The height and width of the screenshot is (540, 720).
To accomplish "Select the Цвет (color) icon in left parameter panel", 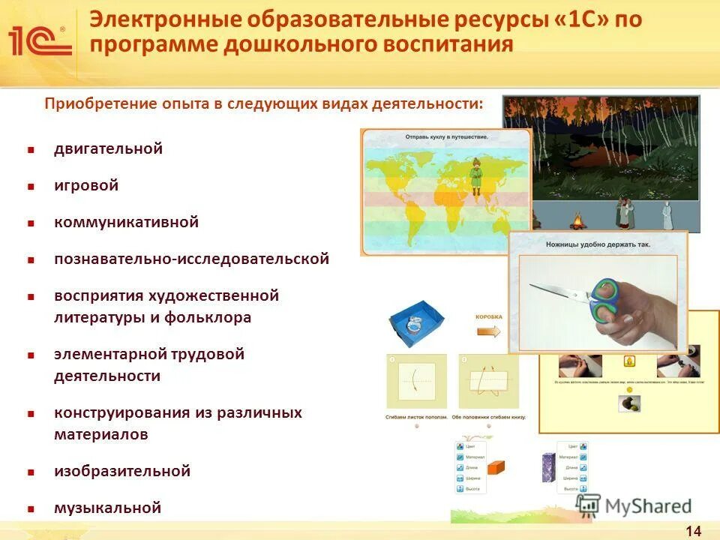I will coord(460,445).
